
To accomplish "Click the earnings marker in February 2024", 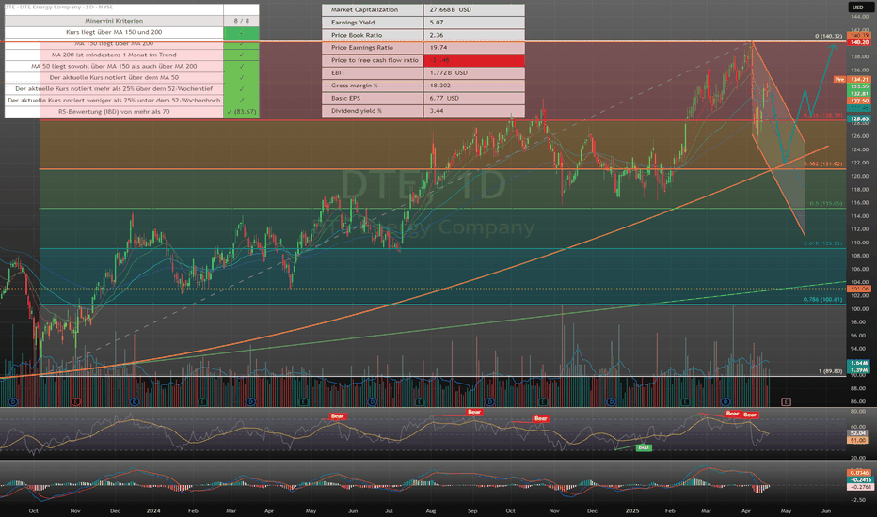I will (x=202, y=402).
